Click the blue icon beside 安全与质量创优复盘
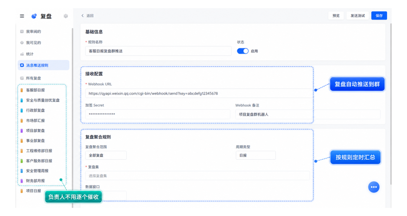Screen dimensions: 407x216 click(21, 100)
